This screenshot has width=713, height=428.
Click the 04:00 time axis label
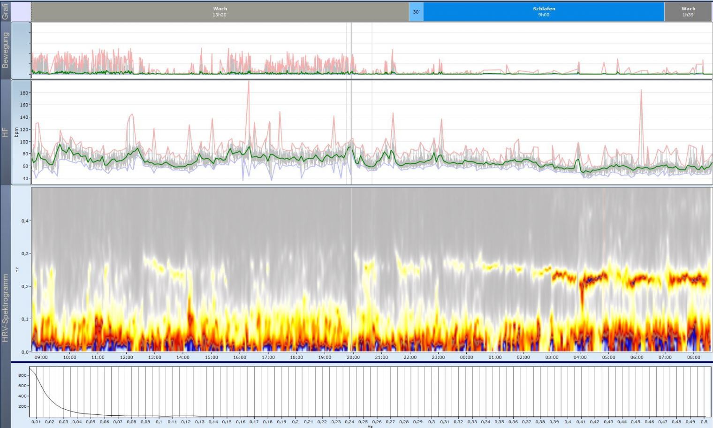[x=580, y=358]
